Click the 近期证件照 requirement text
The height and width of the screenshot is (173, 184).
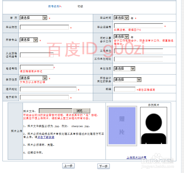coord(35,152)
